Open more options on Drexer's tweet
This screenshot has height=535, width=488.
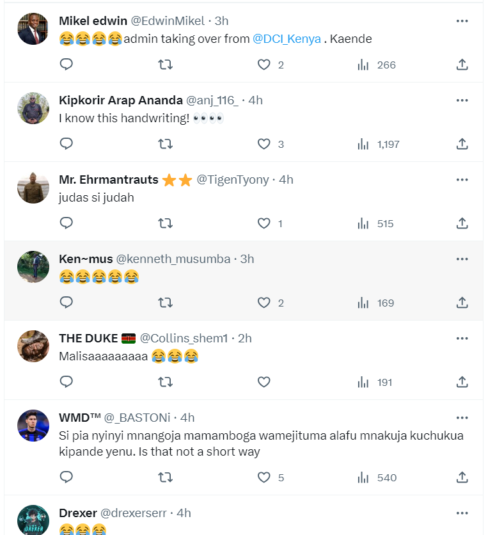coord(462,513)
